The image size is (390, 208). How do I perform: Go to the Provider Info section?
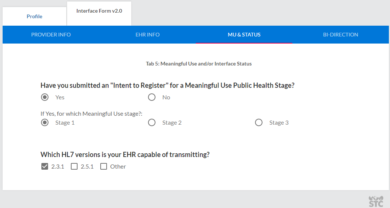tap(51, 35)
